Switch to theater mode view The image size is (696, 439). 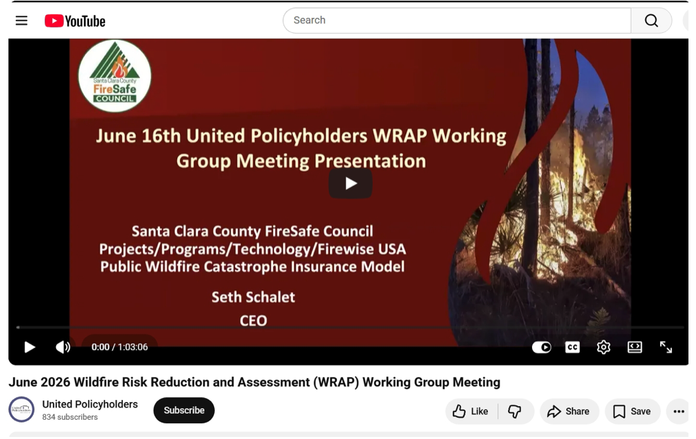[x=635, y=347]
